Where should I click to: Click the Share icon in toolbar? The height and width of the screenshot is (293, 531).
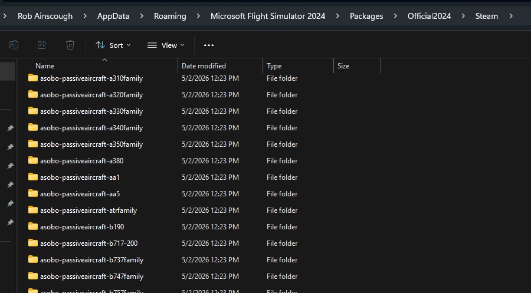[x=42, y=45]
